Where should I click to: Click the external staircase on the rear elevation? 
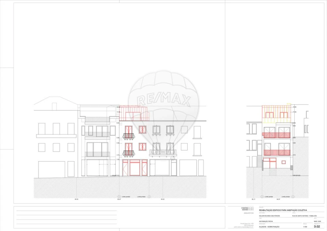coord(259,161)
